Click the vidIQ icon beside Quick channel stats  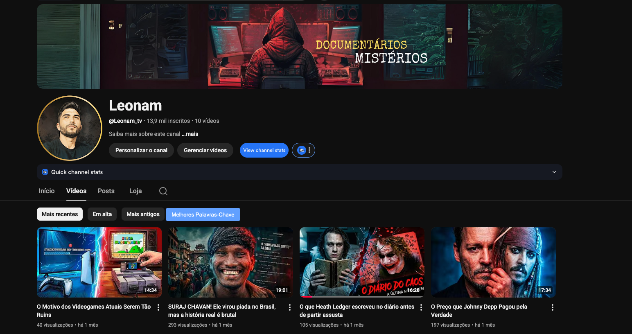click(45, 172)
